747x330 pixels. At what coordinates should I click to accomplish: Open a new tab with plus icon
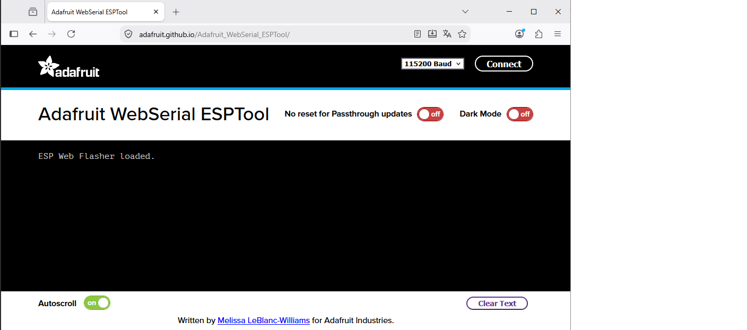pos(176,12)
